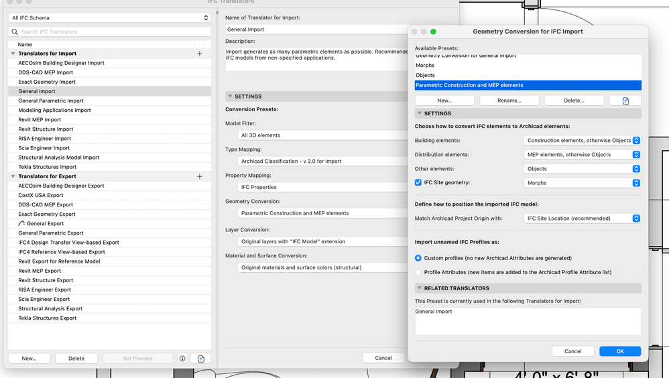The width and height of the screenshot is (669, 378).
Task: Select General Parametric Import translator
Action: (x=110, y=101)
